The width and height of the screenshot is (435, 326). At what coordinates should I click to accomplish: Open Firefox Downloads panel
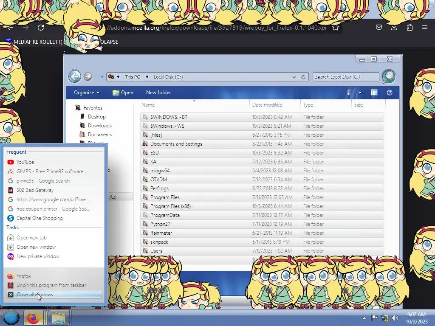(394, 27)
